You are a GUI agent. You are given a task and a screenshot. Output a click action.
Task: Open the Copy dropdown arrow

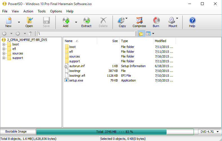pos(126,18)
